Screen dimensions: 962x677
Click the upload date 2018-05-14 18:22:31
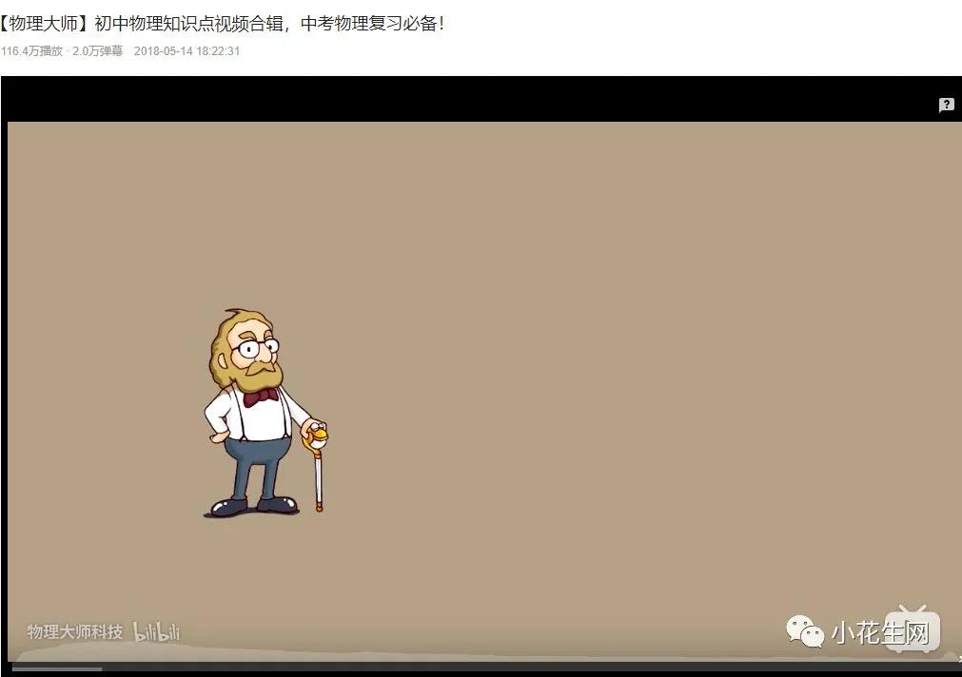(187, 51)
